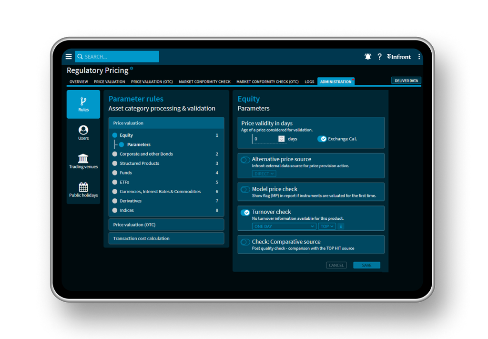Switch to the Market Conformity Check tab
Screen dimensions: 488x339
(x=204, y=82)
